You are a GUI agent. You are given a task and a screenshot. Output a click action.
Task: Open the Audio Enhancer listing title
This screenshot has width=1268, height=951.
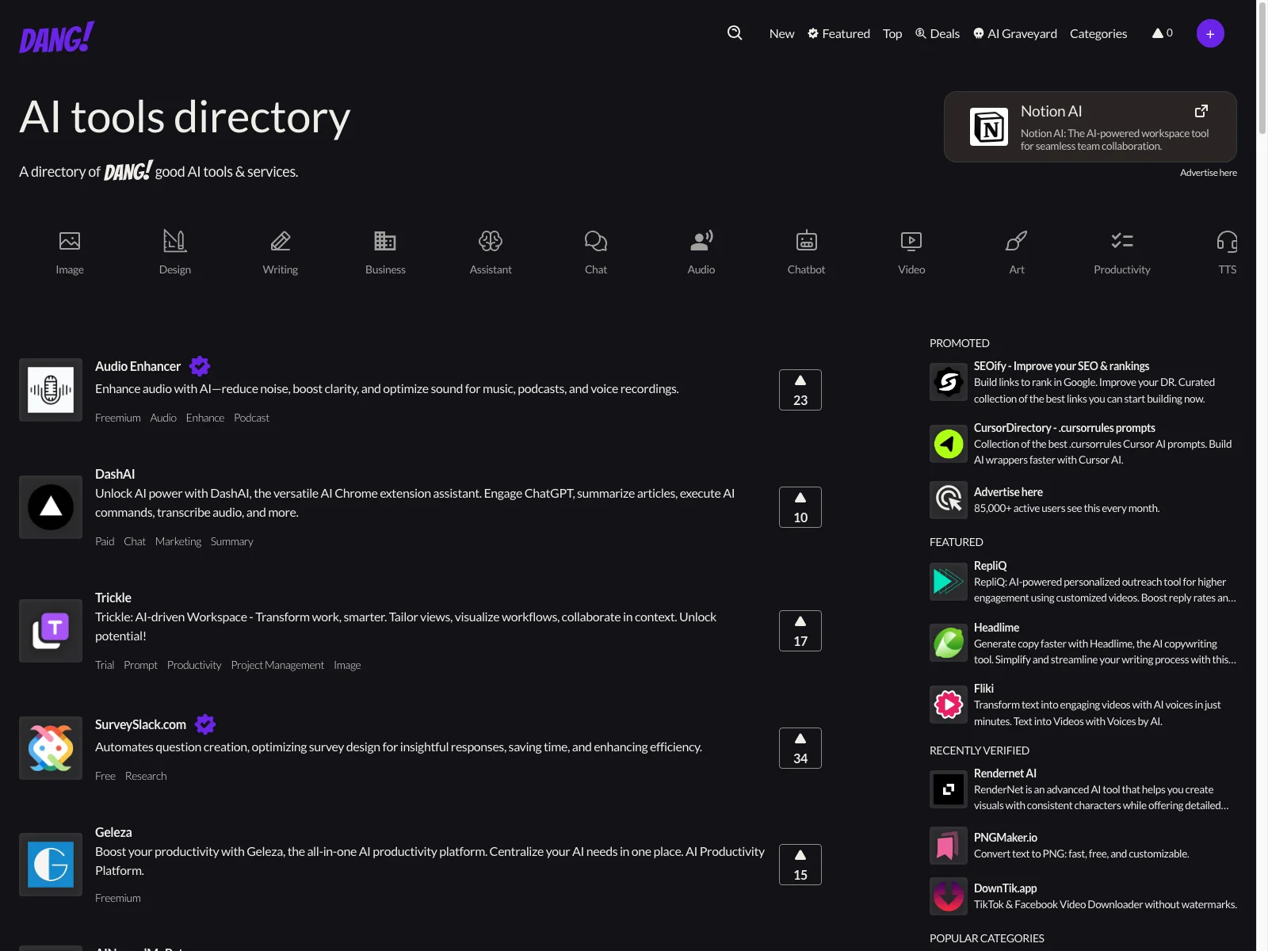tap(138, 366)
